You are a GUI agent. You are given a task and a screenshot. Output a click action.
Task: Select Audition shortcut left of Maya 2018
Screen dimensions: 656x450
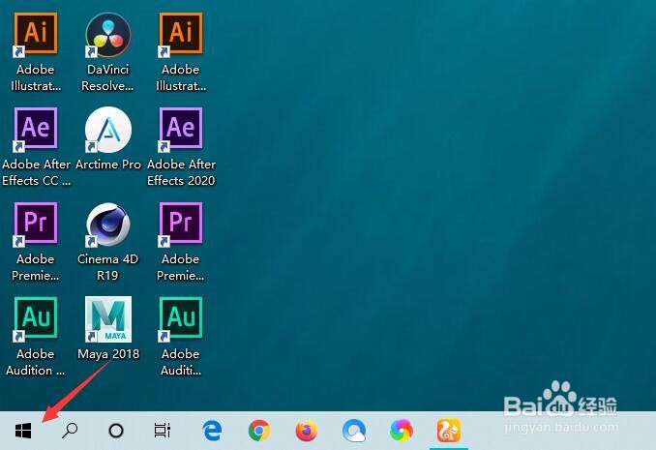[36, 337]
